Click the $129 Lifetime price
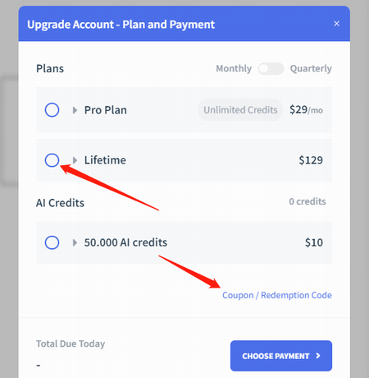Screen dimensions: 369x378 (x=311, y=160)
